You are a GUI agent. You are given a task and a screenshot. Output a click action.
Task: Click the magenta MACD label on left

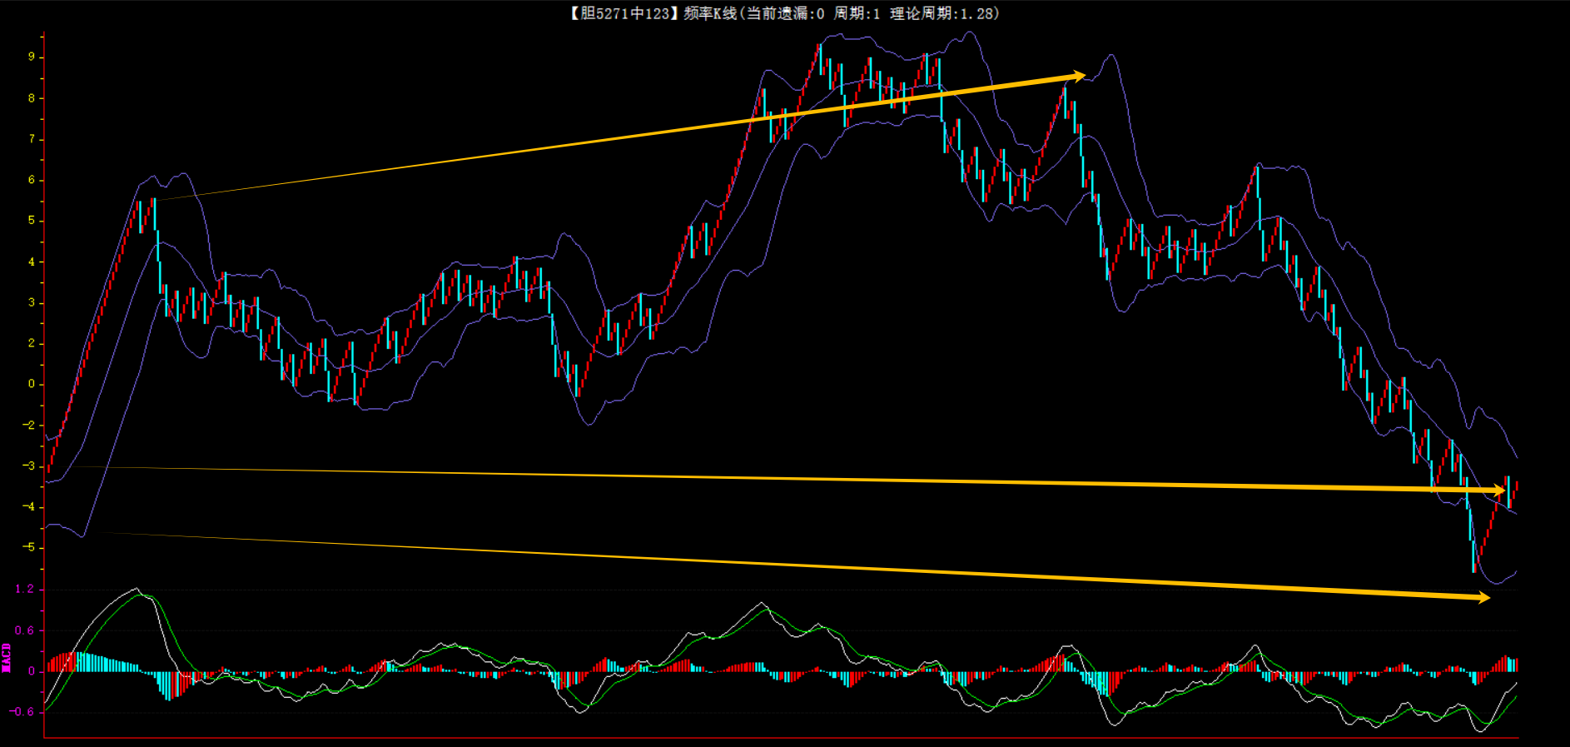[7, 657]
